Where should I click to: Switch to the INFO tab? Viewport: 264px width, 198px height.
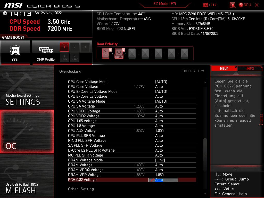[x=250, y=68]
